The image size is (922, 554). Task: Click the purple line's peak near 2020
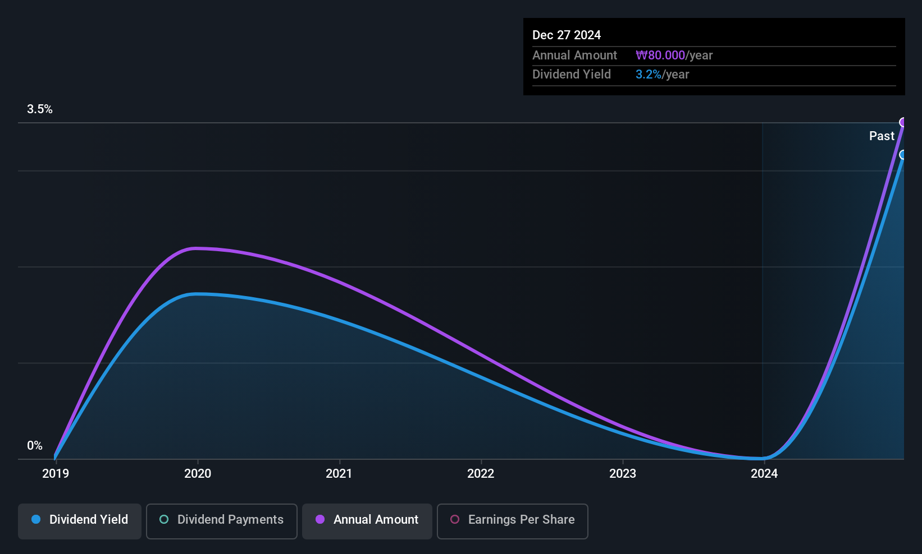tap(195, 248)
